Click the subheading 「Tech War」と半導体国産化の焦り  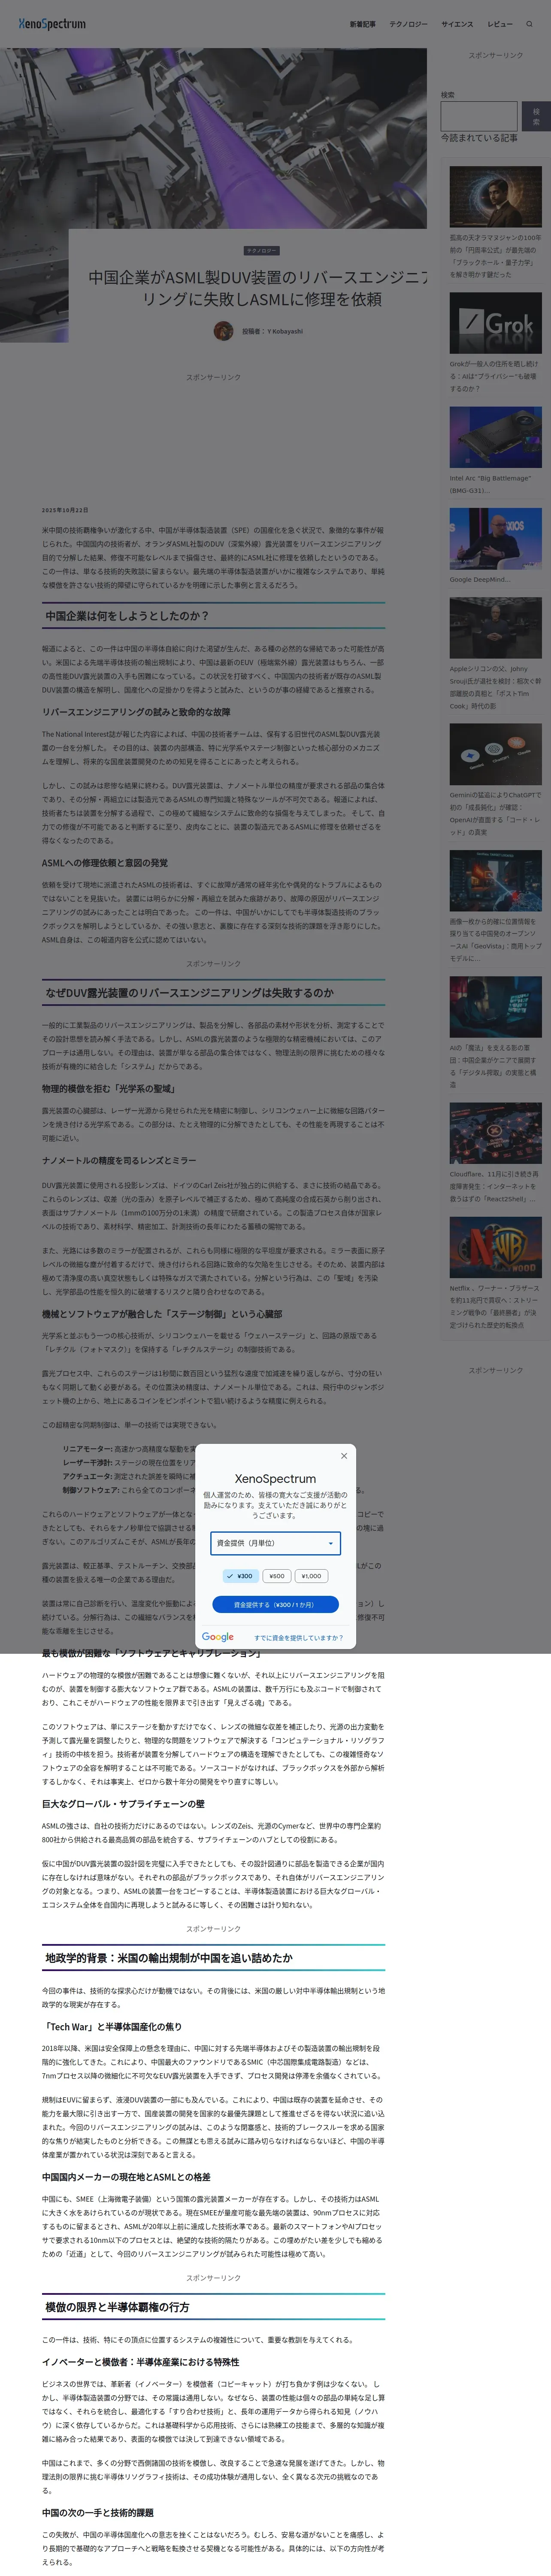tap(112, 2026)
